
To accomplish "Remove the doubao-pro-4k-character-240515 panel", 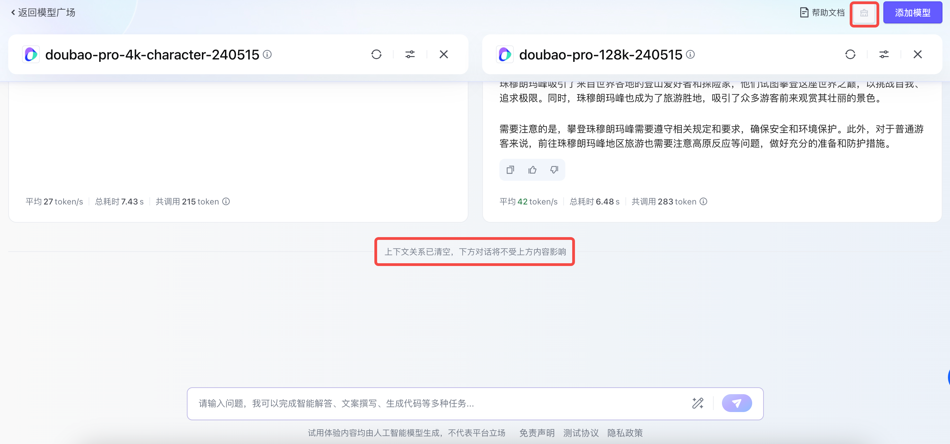I will pyautogui.click(x=444, y=55).
